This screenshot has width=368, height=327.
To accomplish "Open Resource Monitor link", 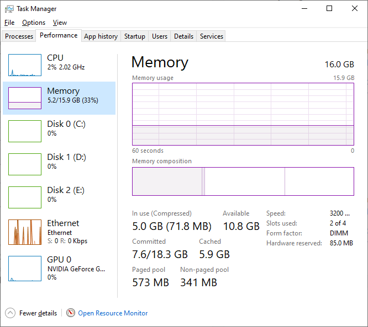I will coord(113,313).
